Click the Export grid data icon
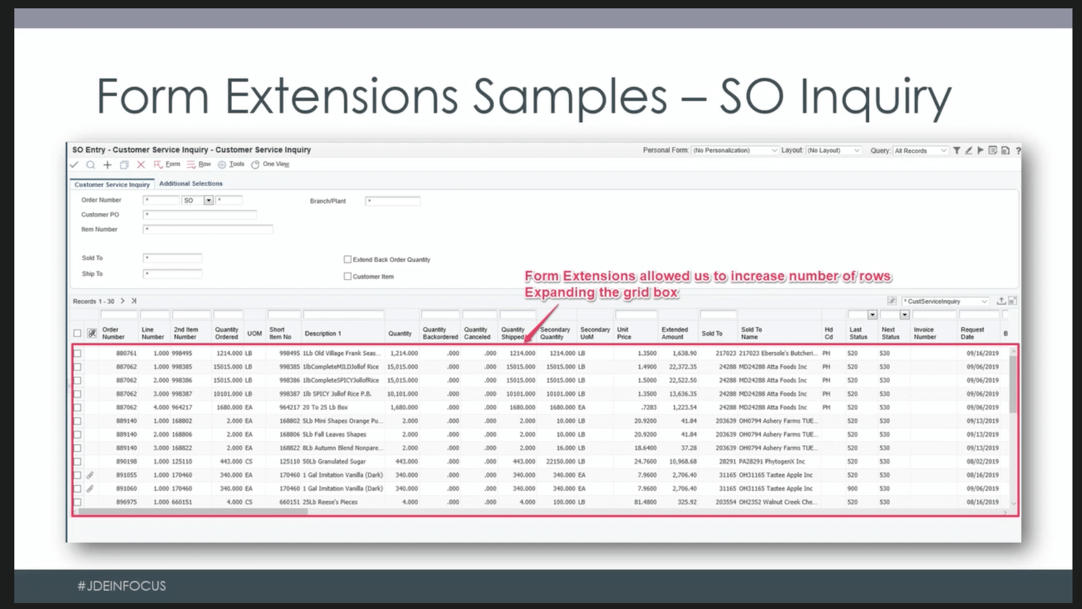Screen dimensions: 1082x609 pyautogui.click(x=1001, y=301)
